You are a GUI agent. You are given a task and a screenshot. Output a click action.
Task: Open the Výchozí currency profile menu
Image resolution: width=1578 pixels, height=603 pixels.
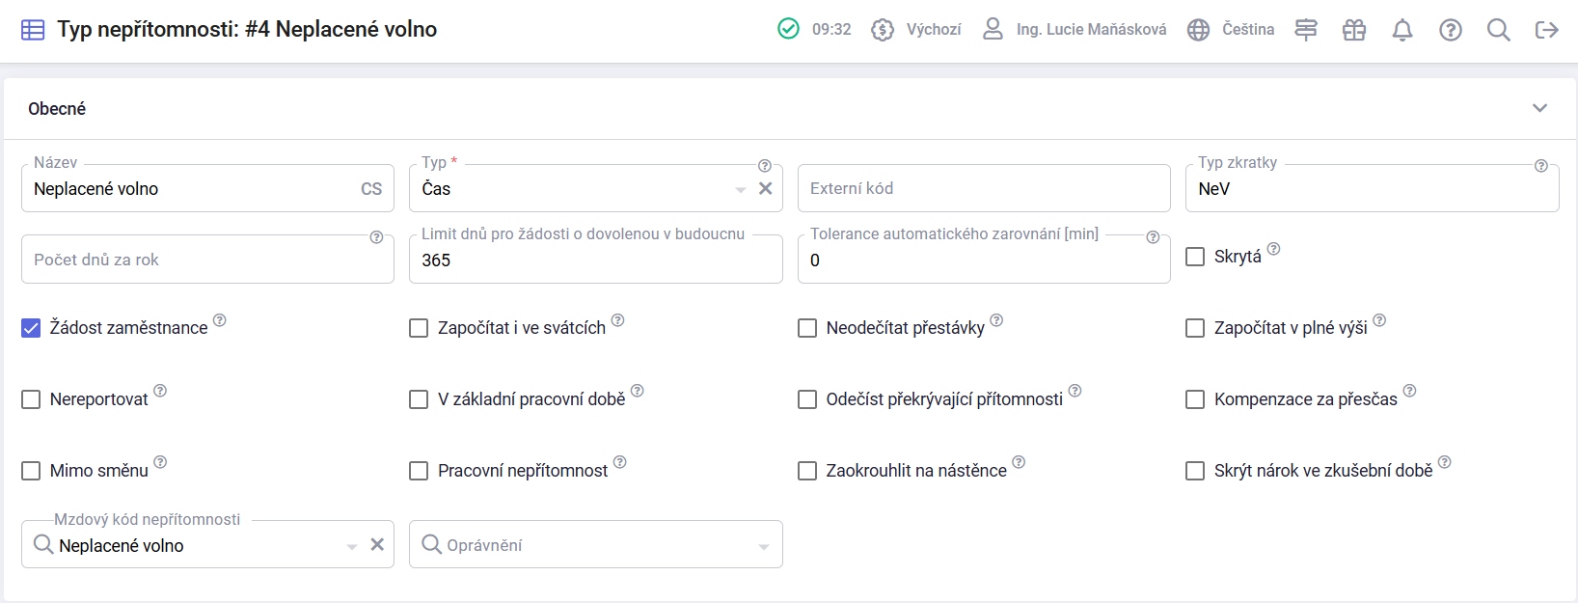click(x=915, y=30)
